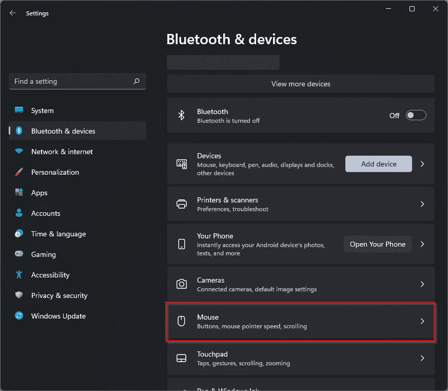Click the Windows Update refresh icon
Image resolution: width=448 pixels, height=391 pixels.
pyautogui.click(x=19, y=316)
